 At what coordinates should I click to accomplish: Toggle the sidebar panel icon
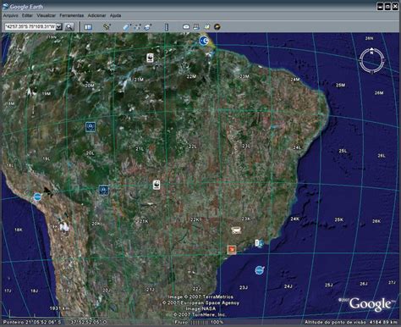click(x=88, y=27)
